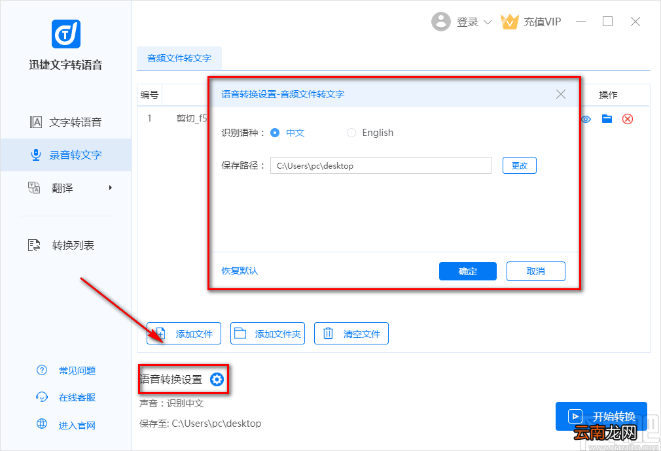The width and height of the screenshot is (661, 451).
Task: Click the user avatar icon
Action: point(441,22)
